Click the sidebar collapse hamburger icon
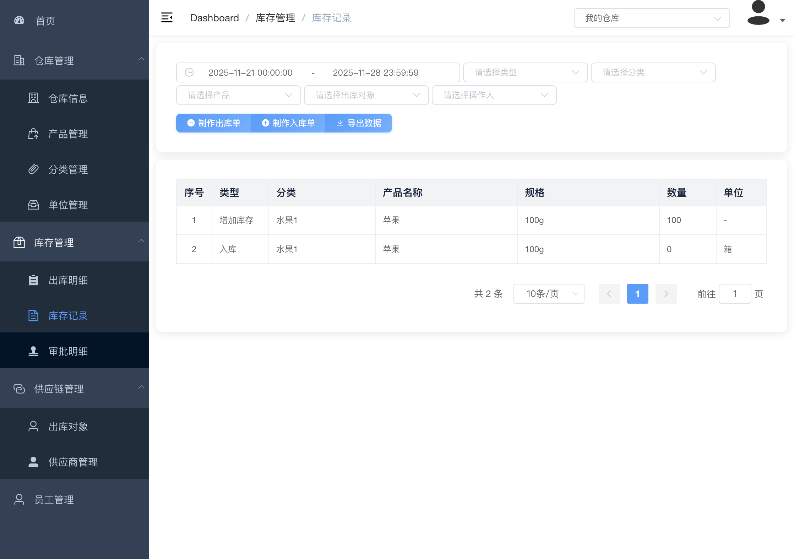The width and height of the screenshot is (794, 559). coord(167,18)
